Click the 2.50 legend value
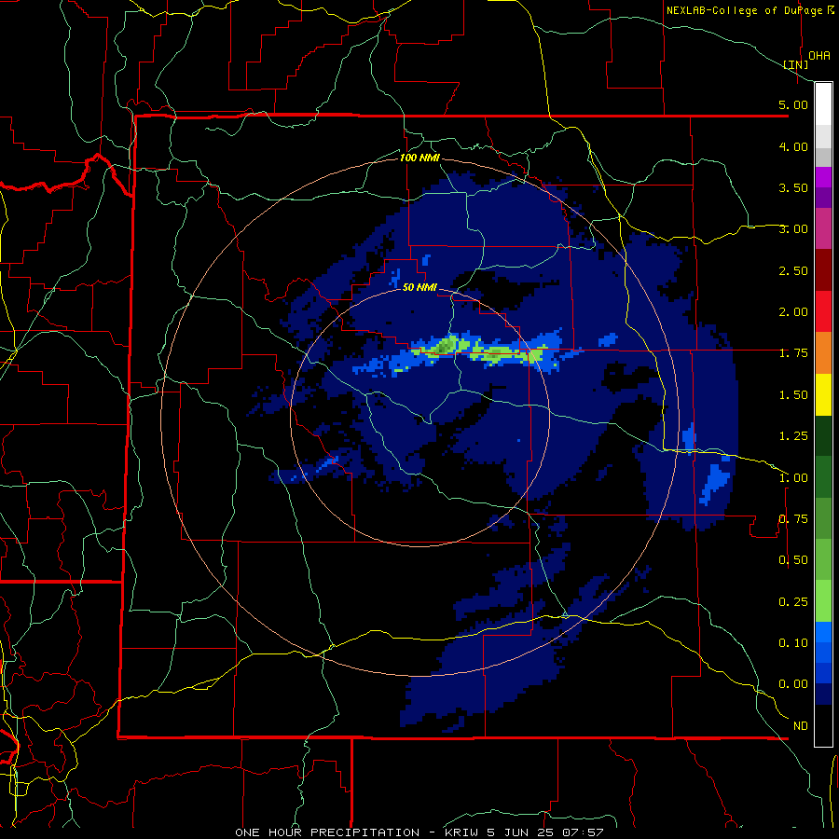Viewport: 839px width, 839px height. point(793,270)
